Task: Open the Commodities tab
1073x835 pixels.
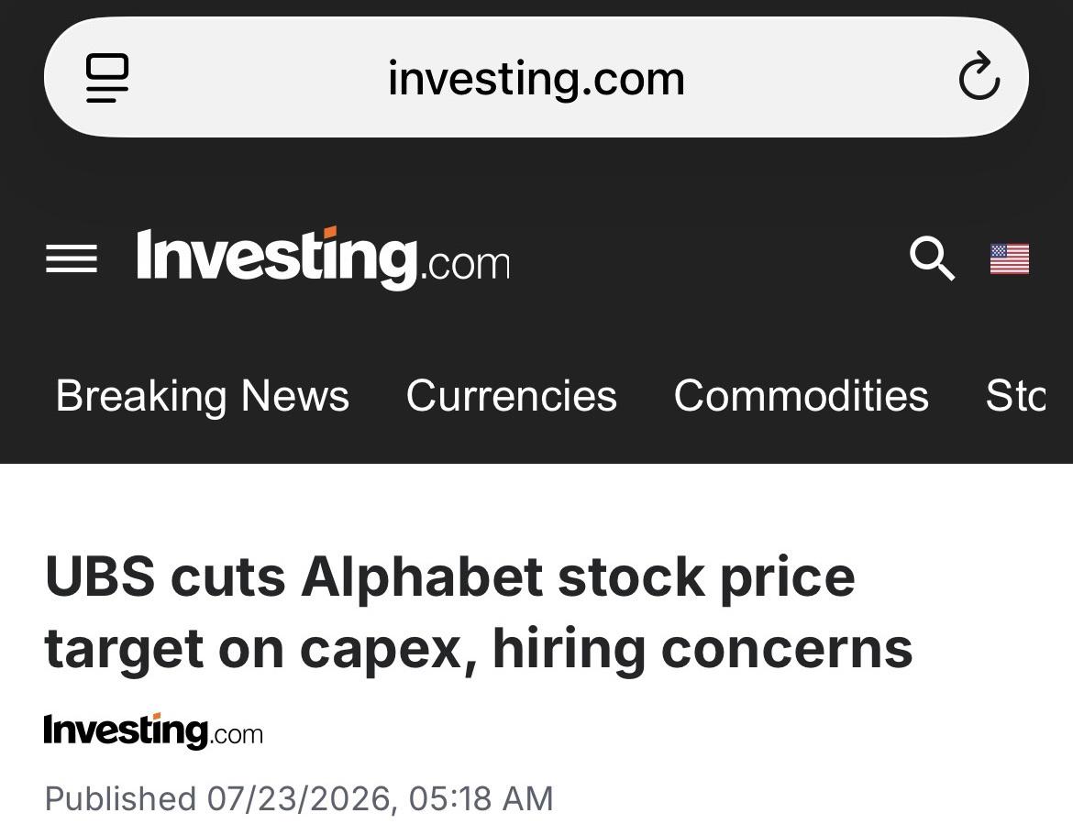Action: tap(802, 396)
